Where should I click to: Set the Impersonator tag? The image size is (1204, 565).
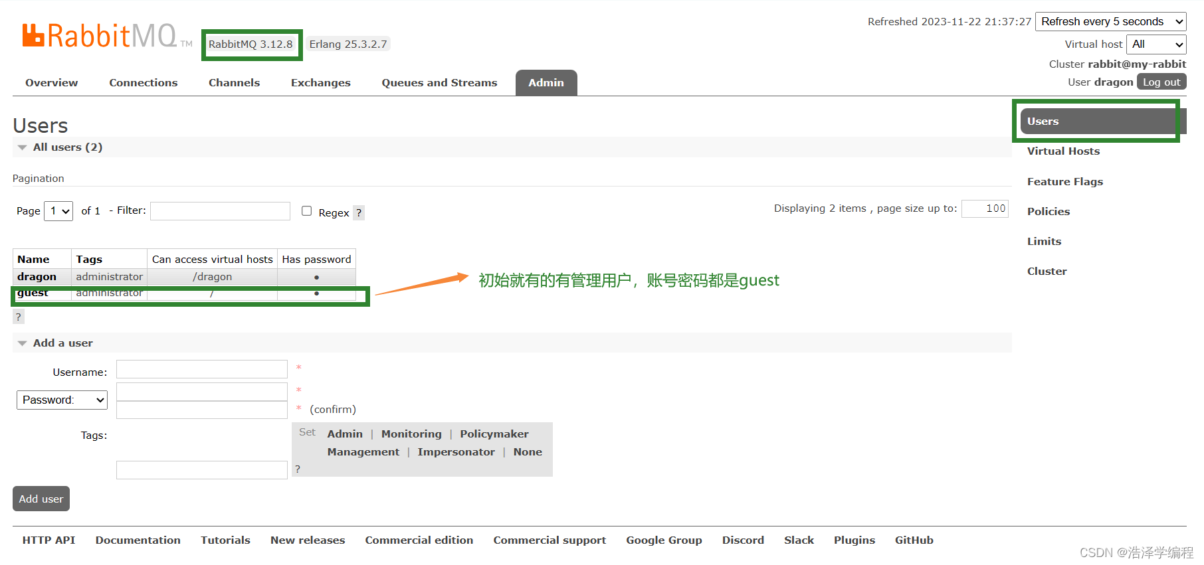click(x=456, y=452)
